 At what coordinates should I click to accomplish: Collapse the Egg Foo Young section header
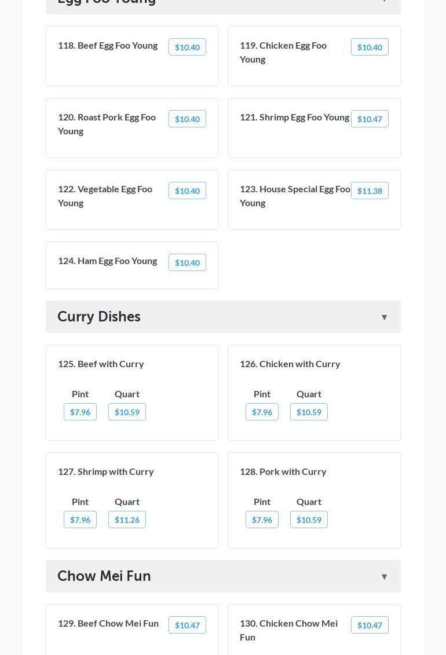[x=223, y=3]
